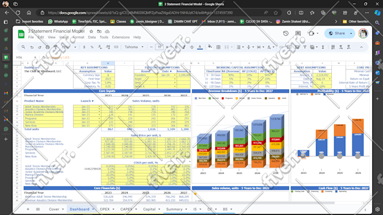The image size is (383, 215).
Task: Click the Name Box cell reference
Action: pyautogui.click(x=26, y=57)
